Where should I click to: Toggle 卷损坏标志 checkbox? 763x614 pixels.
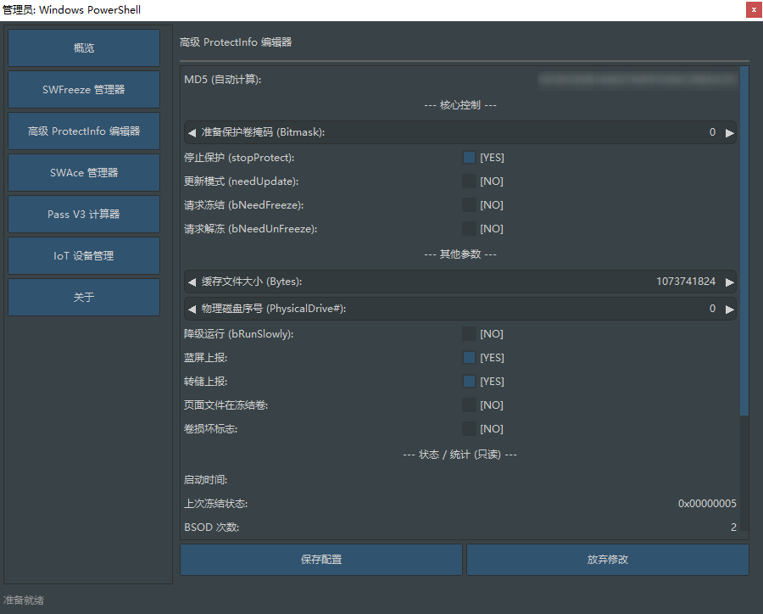[469, 428]
